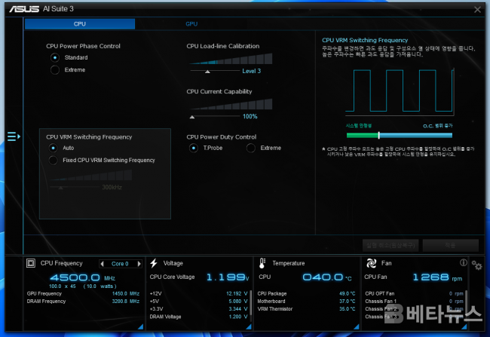Click the CPU OPT Fan row
This screenshot has height=337, width=490.
[414, 293]
